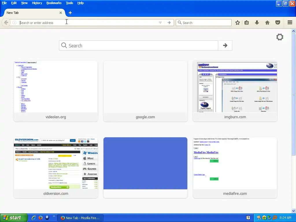Show bookmarks list toolbar icon

(x=247, y=23)
